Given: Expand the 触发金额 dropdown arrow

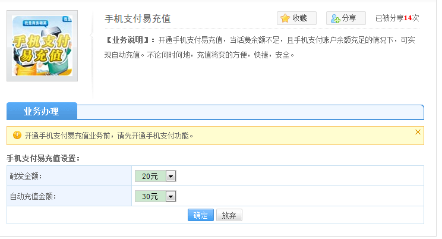Looking at the screenshot, I should coord(171,176).
